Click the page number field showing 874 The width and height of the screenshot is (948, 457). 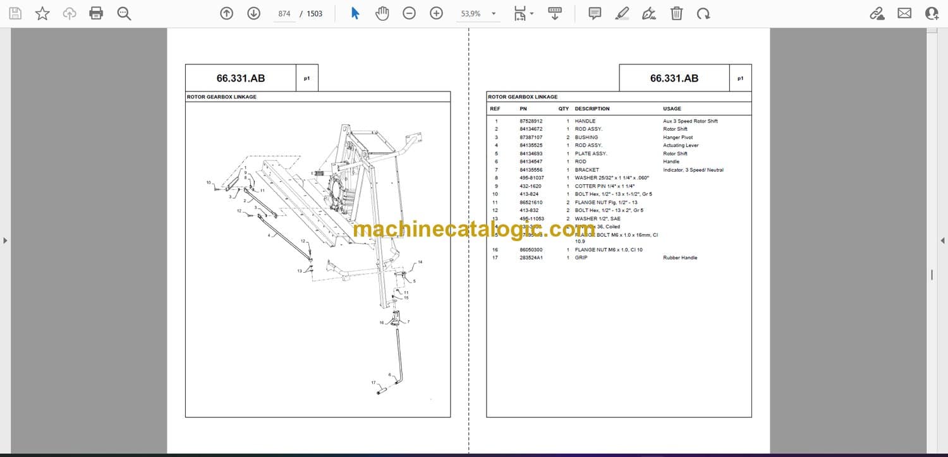click(x=284, y=14)
